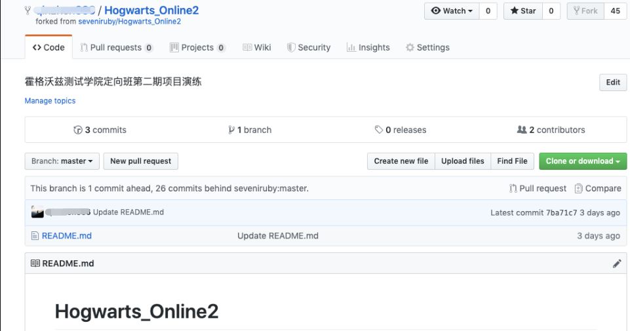Click the New pull request button

141,161
